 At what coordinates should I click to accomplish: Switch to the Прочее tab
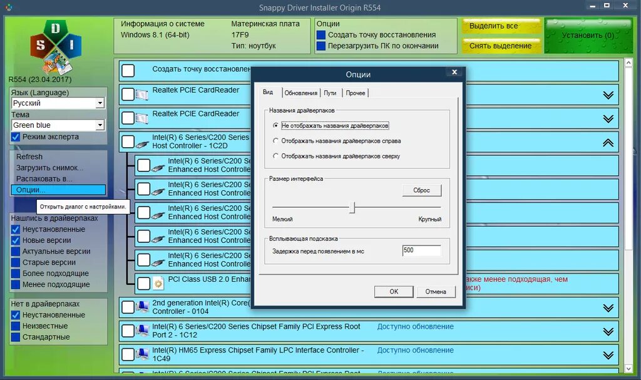point(356,93)
